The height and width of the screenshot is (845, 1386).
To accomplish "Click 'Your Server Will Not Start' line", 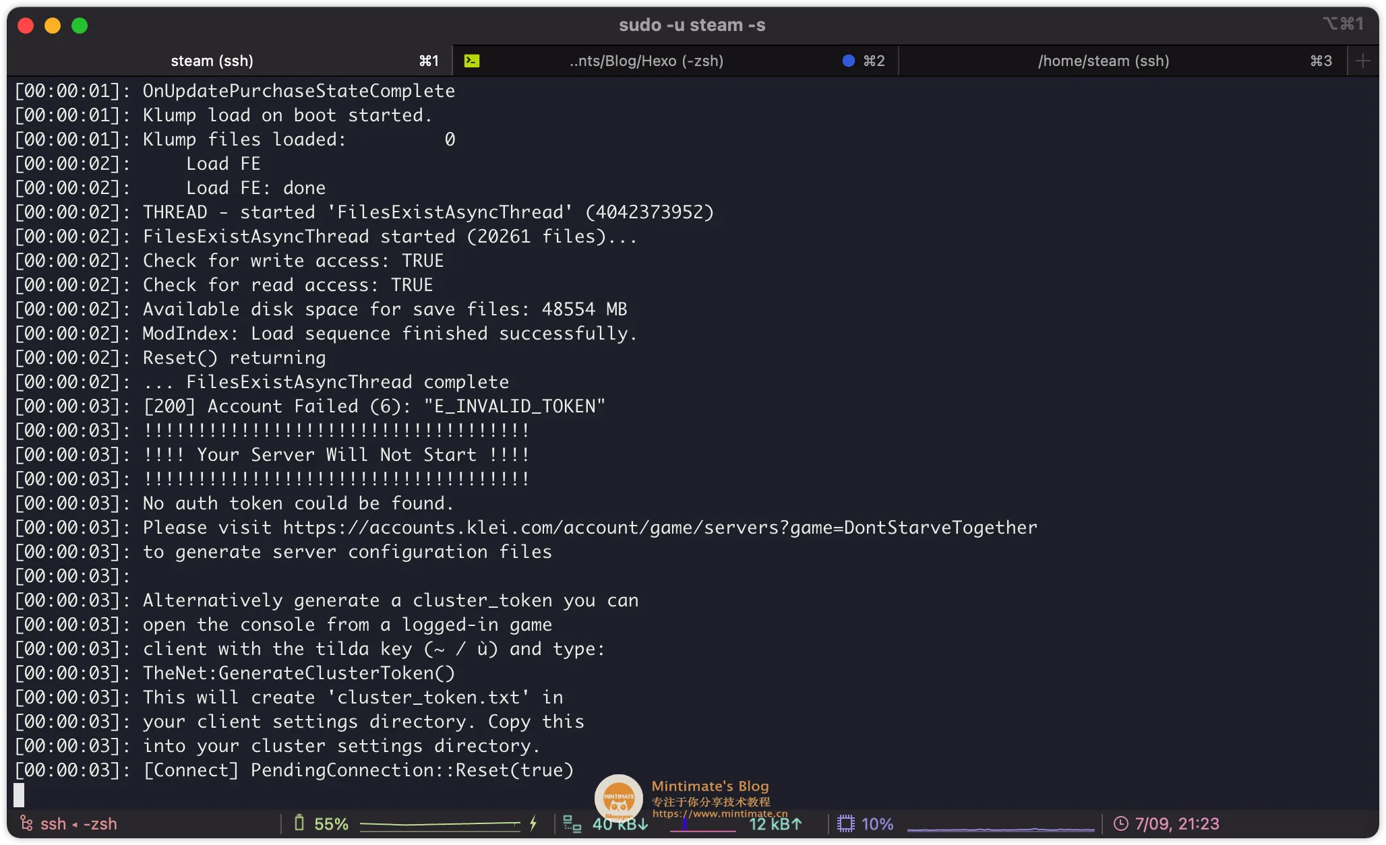I will coord(336,455).
